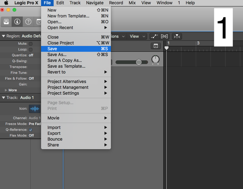Open the Project Settings submenu

point(76,93)
